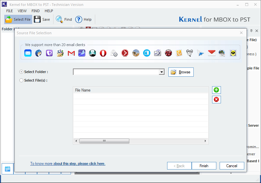Click the Find magnifier toolbar button
The width and height of the screenshot is (261, 183).
point(64,19)
